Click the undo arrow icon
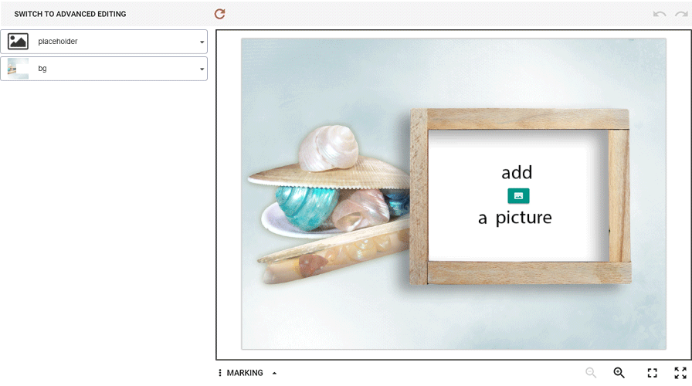Image resolution: width=692 pixels, height=386 pixels. [660, 14]
